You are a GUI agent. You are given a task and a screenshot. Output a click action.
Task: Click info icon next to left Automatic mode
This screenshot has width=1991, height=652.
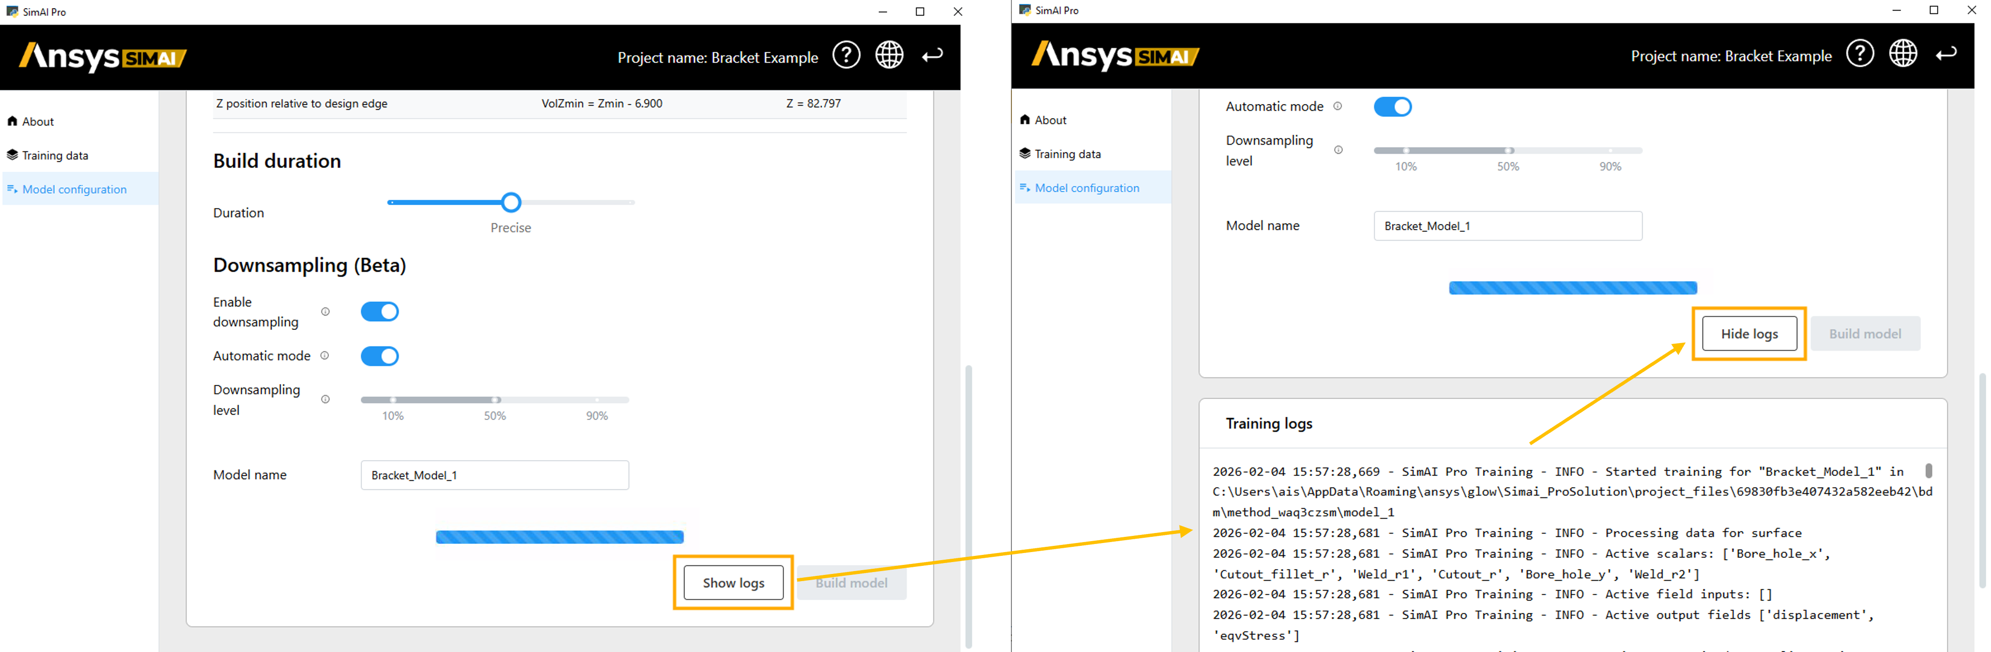(x=325, y=356)
